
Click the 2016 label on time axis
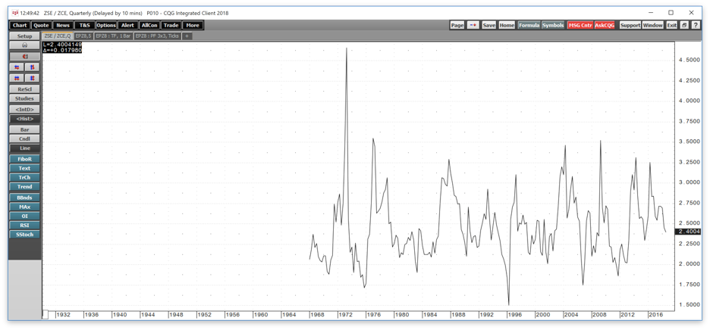tap(655, 315)
